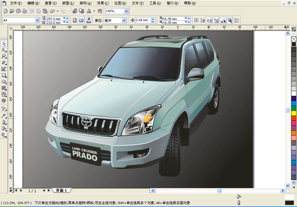Screen dimensions: 297x207
Task: Pick the Eyedropper tool
Action: point(4,115)
